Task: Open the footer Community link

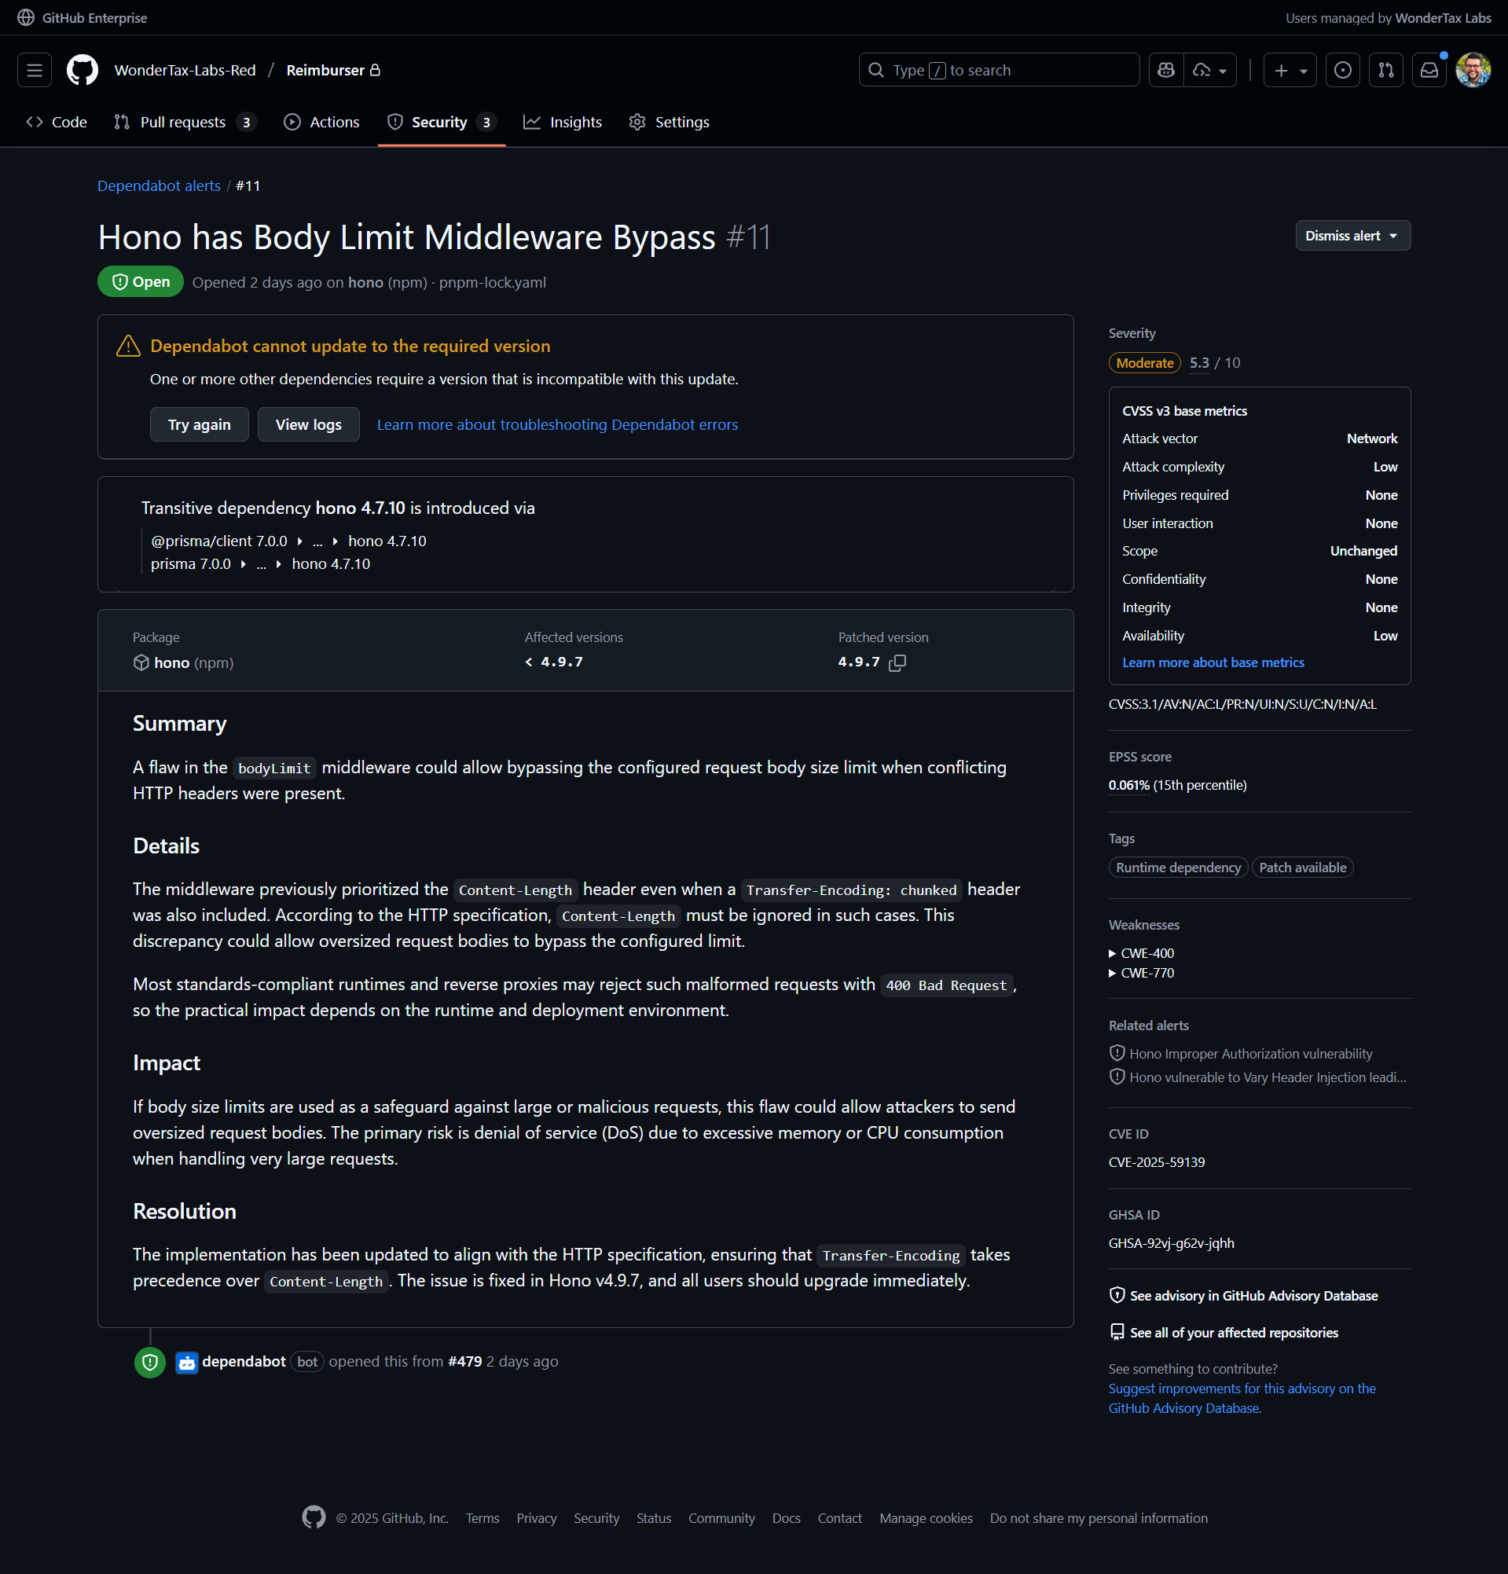Action: click(x=721, y=1517)
